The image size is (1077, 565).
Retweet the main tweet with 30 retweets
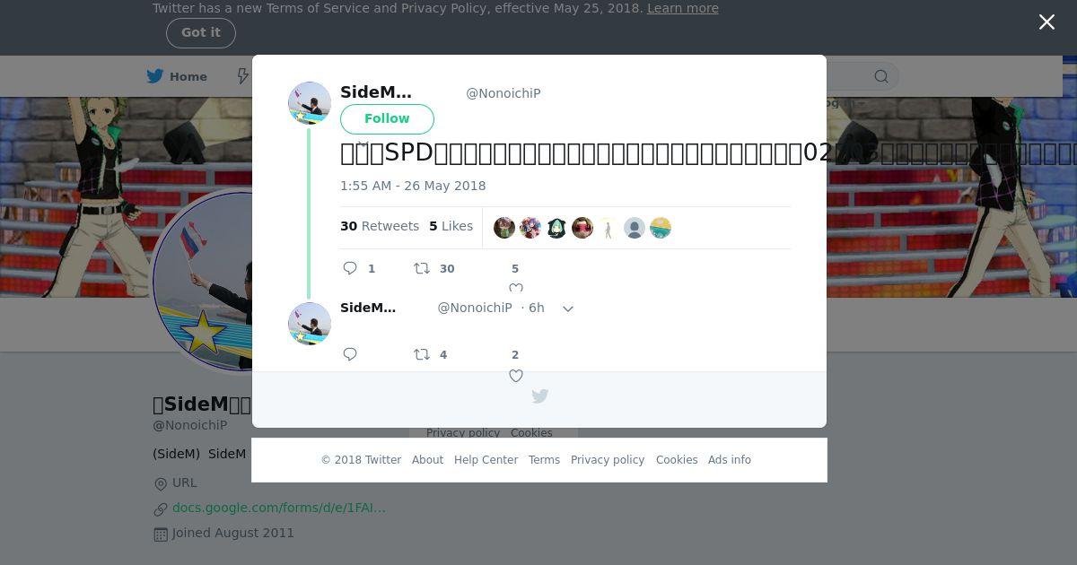[422, 268]
